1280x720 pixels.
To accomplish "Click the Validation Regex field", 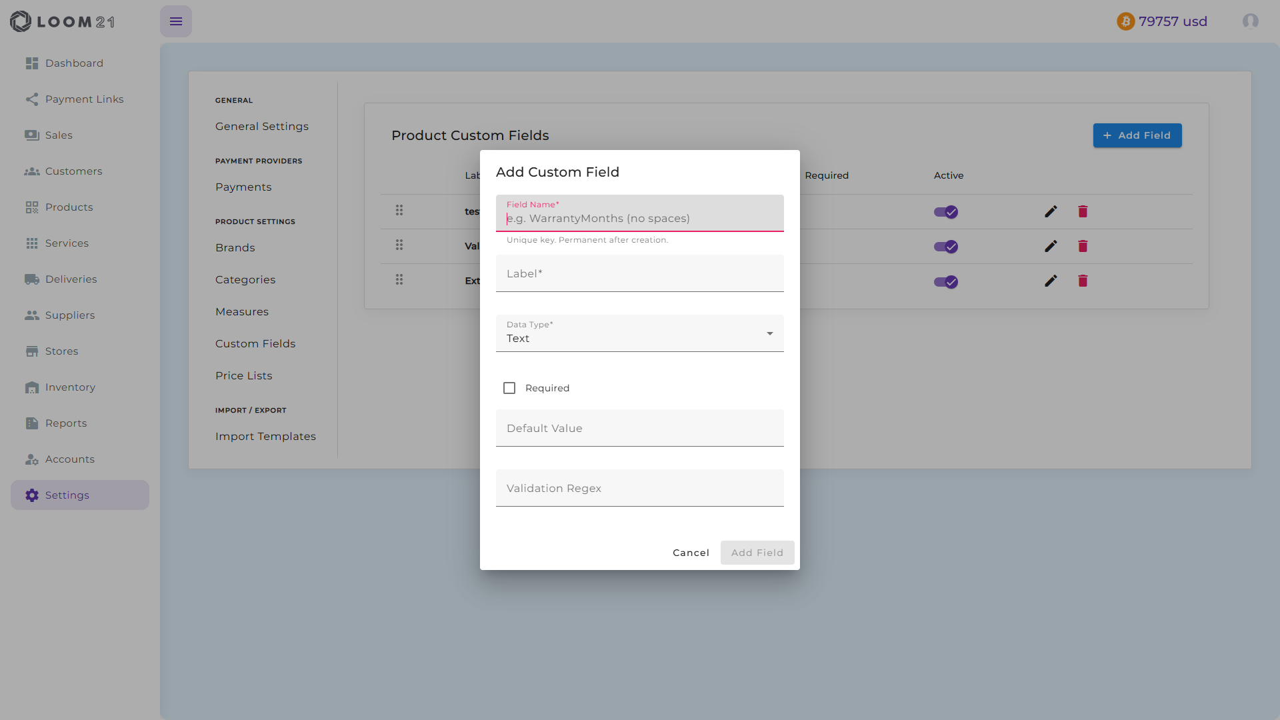I will (x=640, y=488).
